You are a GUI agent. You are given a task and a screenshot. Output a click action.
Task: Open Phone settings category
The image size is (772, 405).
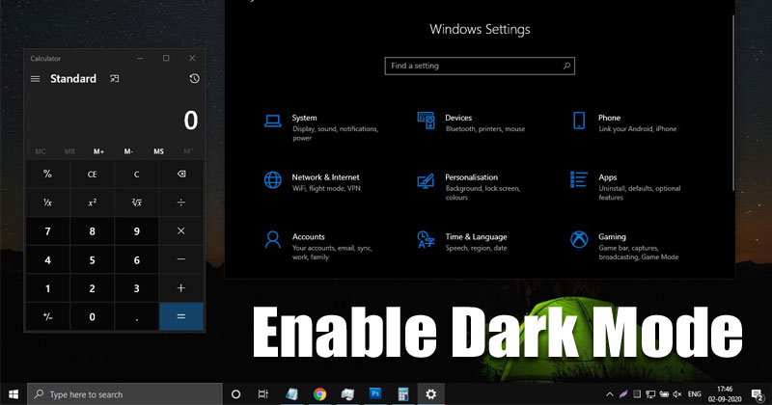(624, 122)
